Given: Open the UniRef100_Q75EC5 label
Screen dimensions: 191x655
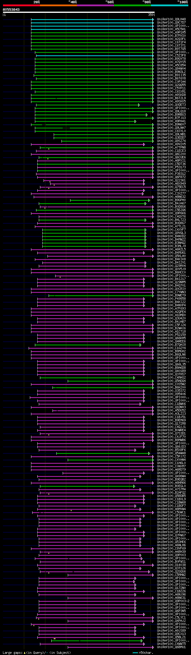Looking at the screenshot, I should coord(171,187).
